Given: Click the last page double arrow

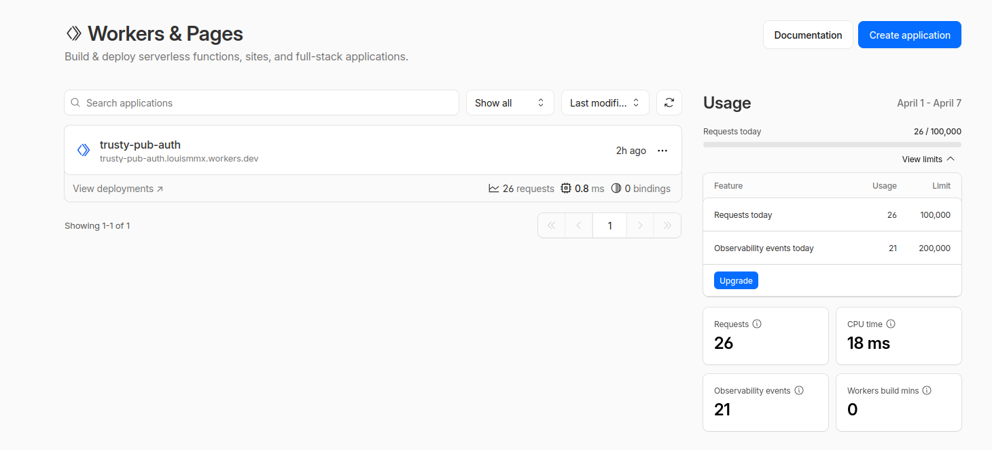Looking at the screenshot, I should point(667,225).
